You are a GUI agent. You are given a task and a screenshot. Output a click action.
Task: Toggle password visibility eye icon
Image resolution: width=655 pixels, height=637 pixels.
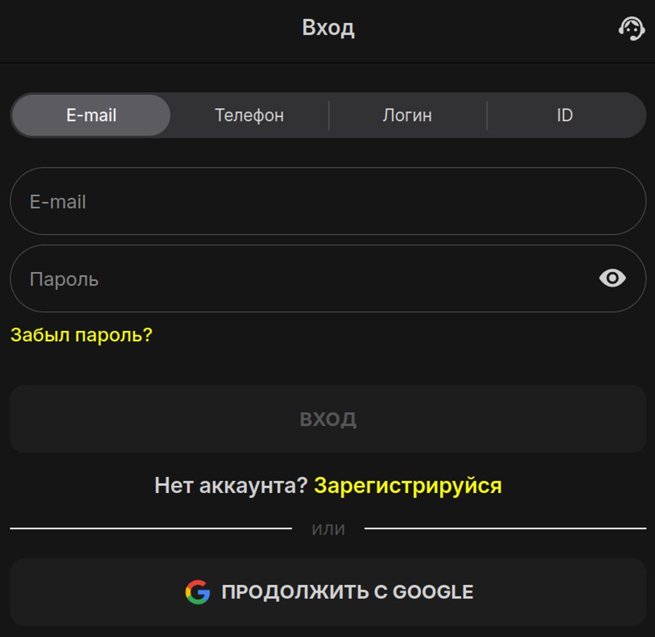(612, 278)
